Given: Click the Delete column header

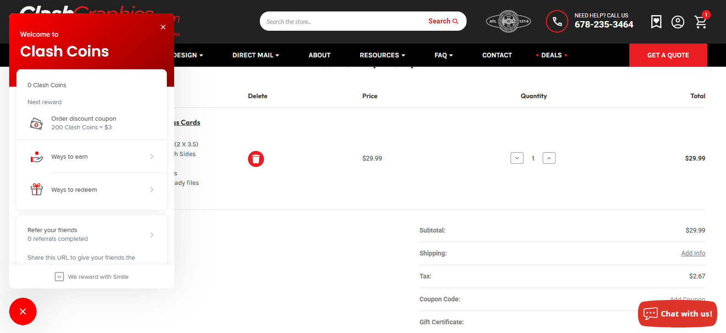Looking at the screenshot, I should click(x=258, y=96).
